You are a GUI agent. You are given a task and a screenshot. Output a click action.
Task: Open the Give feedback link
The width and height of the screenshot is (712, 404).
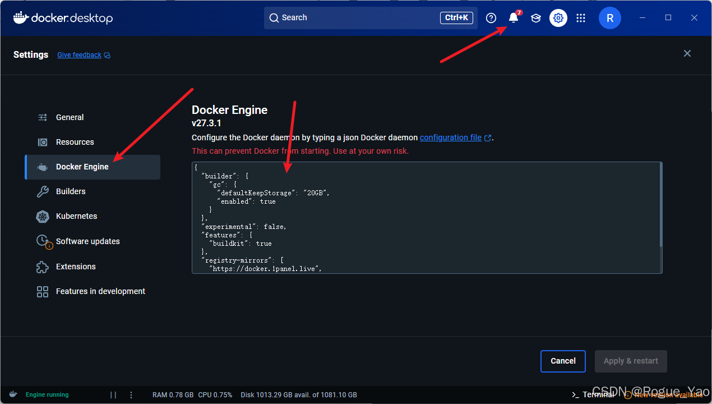[x=79, y=55]
